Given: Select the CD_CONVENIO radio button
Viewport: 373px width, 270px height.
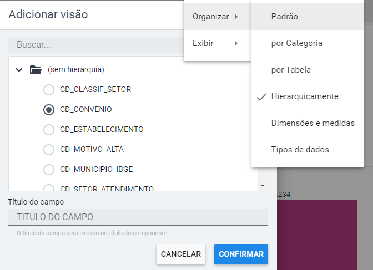Looking at the screenshot, I should pos(49,110).
